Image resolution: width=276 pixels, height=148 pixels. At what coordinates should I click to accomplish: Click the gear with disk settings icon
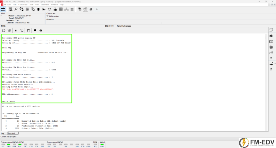33,9
